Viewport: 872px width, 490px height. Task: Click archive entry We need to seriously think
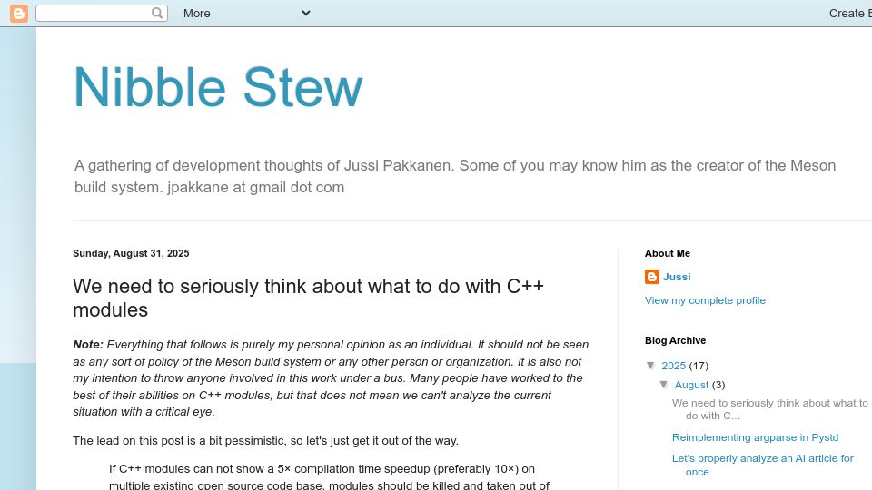769,409
